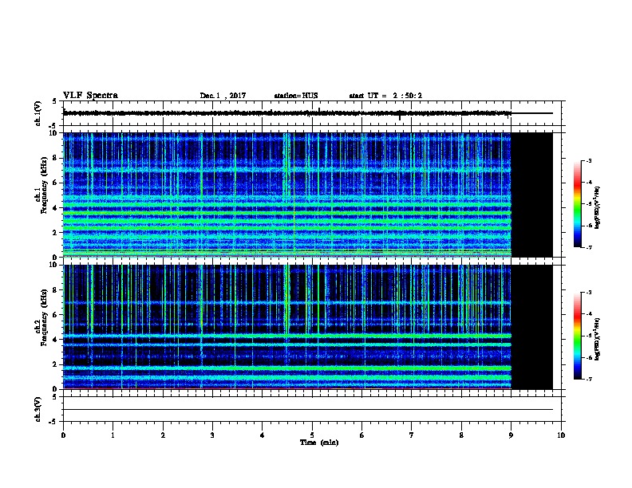This screenshot has height=488, width=632.
Task: Click the "-3" label on ch.1 colorbar
Action: pyautogui.click(x=588, y=160)
